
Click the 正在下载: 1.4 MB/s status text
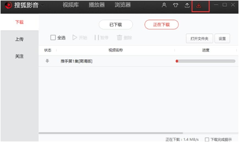tap(182, 140)
